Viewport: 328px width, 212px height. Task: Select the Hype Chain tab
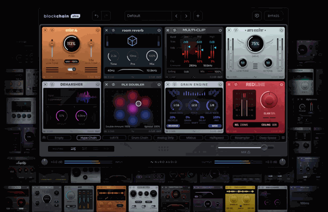coord(89,138)
